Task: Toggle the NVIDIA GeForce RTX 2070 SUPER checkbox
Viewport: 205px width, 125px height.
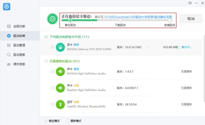Action: coord(52,47)
